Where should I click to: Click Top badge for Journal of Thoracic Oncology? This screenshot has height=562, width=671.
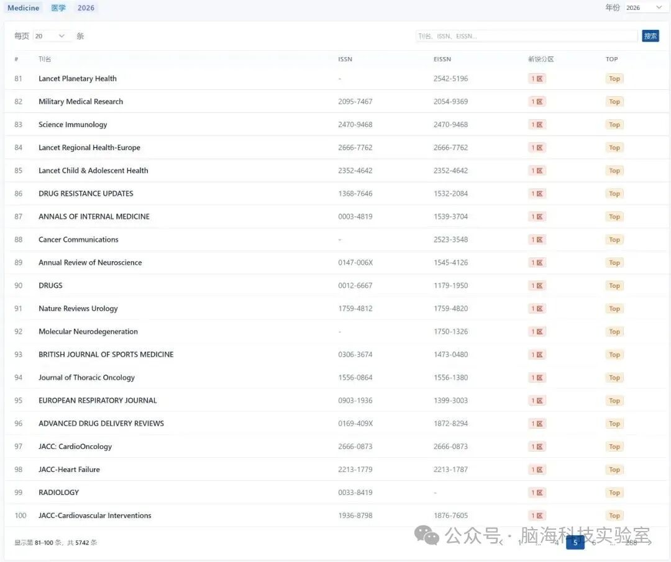coord(614,378)
